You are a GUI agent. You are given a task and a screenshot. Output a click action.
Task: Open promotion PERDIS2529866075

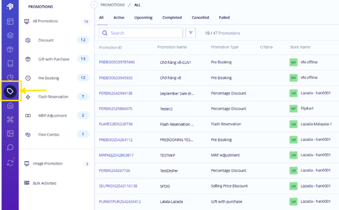115,109
